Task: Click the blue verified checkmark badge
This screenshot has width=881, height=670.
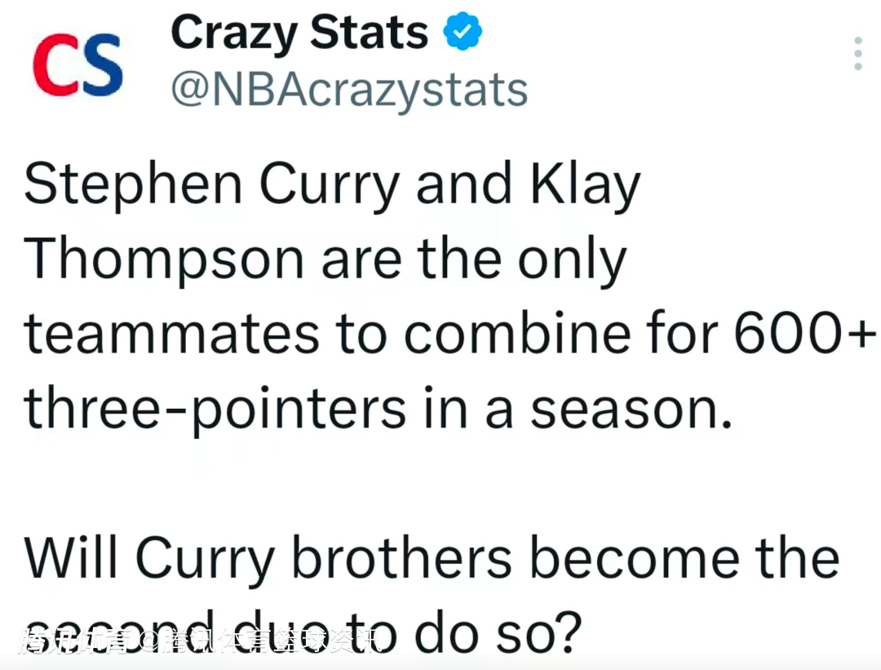Action: (463, 33)
